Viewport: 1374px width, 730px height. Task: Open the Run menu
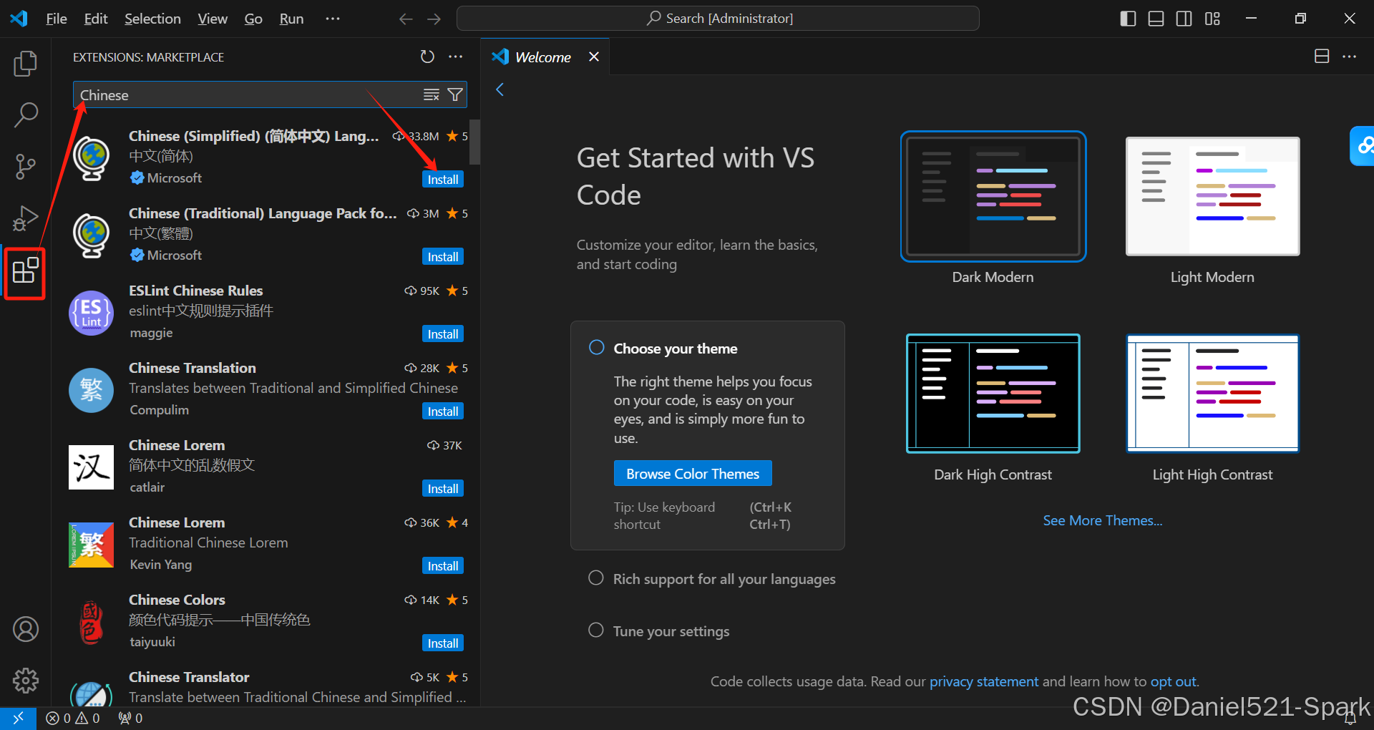(x=291, y=19)
